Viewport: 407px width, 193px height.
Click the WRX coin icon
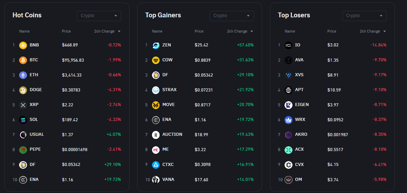pyautogui.click(x=288, y=120)
